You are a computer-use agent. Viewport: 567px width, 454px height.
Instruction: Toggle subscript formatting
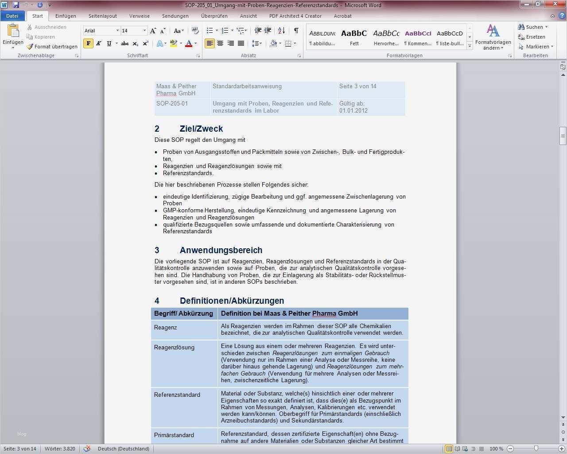click(135, 43)
